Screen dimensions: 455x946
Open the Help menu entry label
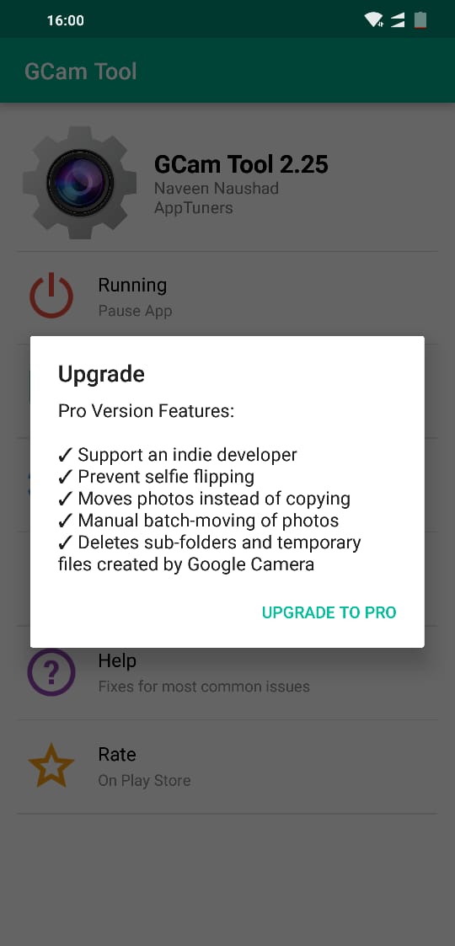pyautogui.click(x=117, y=660)
